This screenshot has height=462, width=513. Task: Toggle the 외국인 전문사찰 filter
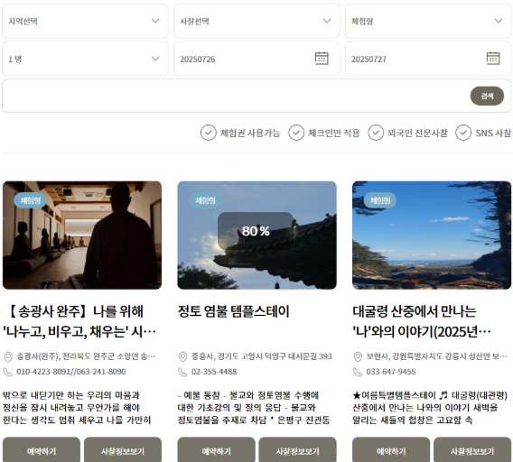[407, 133]
